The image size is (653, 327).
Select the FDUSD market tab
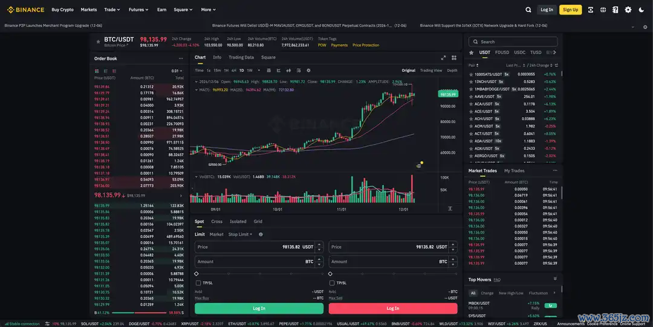click(502, 52)
